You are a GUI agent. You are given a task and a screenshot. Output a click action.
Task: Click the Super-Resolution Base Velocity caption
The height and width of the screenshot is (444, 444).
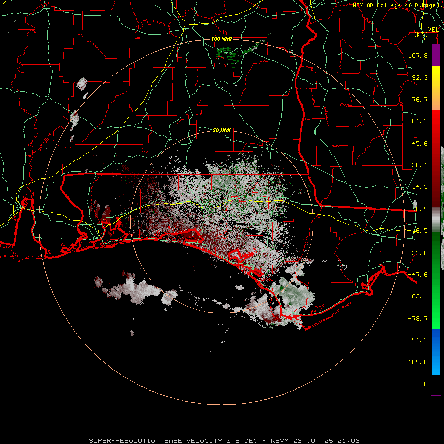pyautogui.click(x=224, y=441)
